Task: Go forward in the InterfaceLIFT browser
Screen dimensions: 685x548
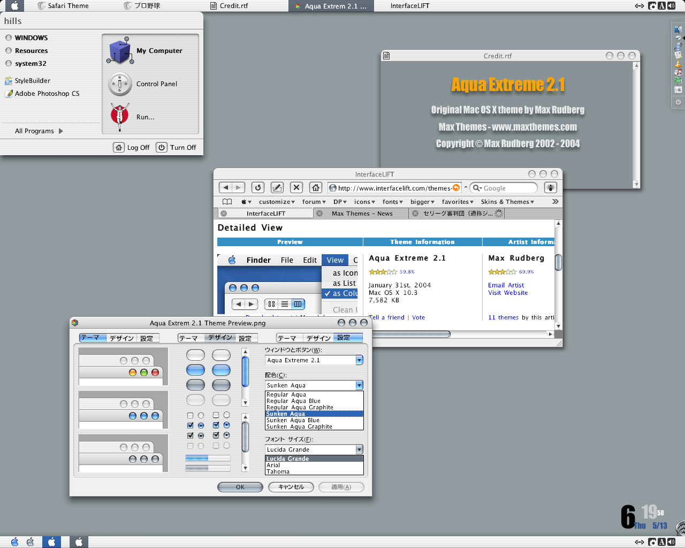Action: (x=239, y=188)
